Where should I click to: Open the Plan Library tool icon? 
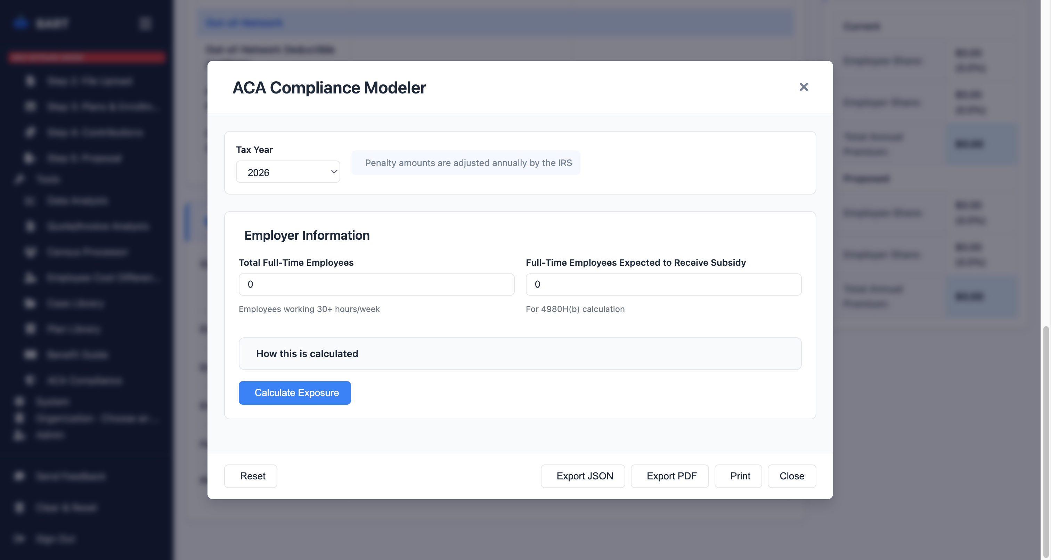tap(30, 329)
